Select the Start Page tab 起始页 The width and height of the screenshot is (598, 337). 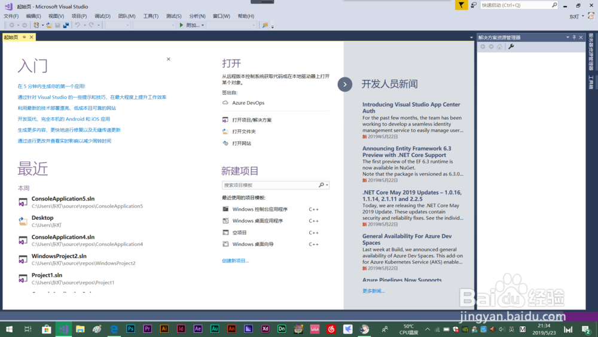click(x=11, y=37)
